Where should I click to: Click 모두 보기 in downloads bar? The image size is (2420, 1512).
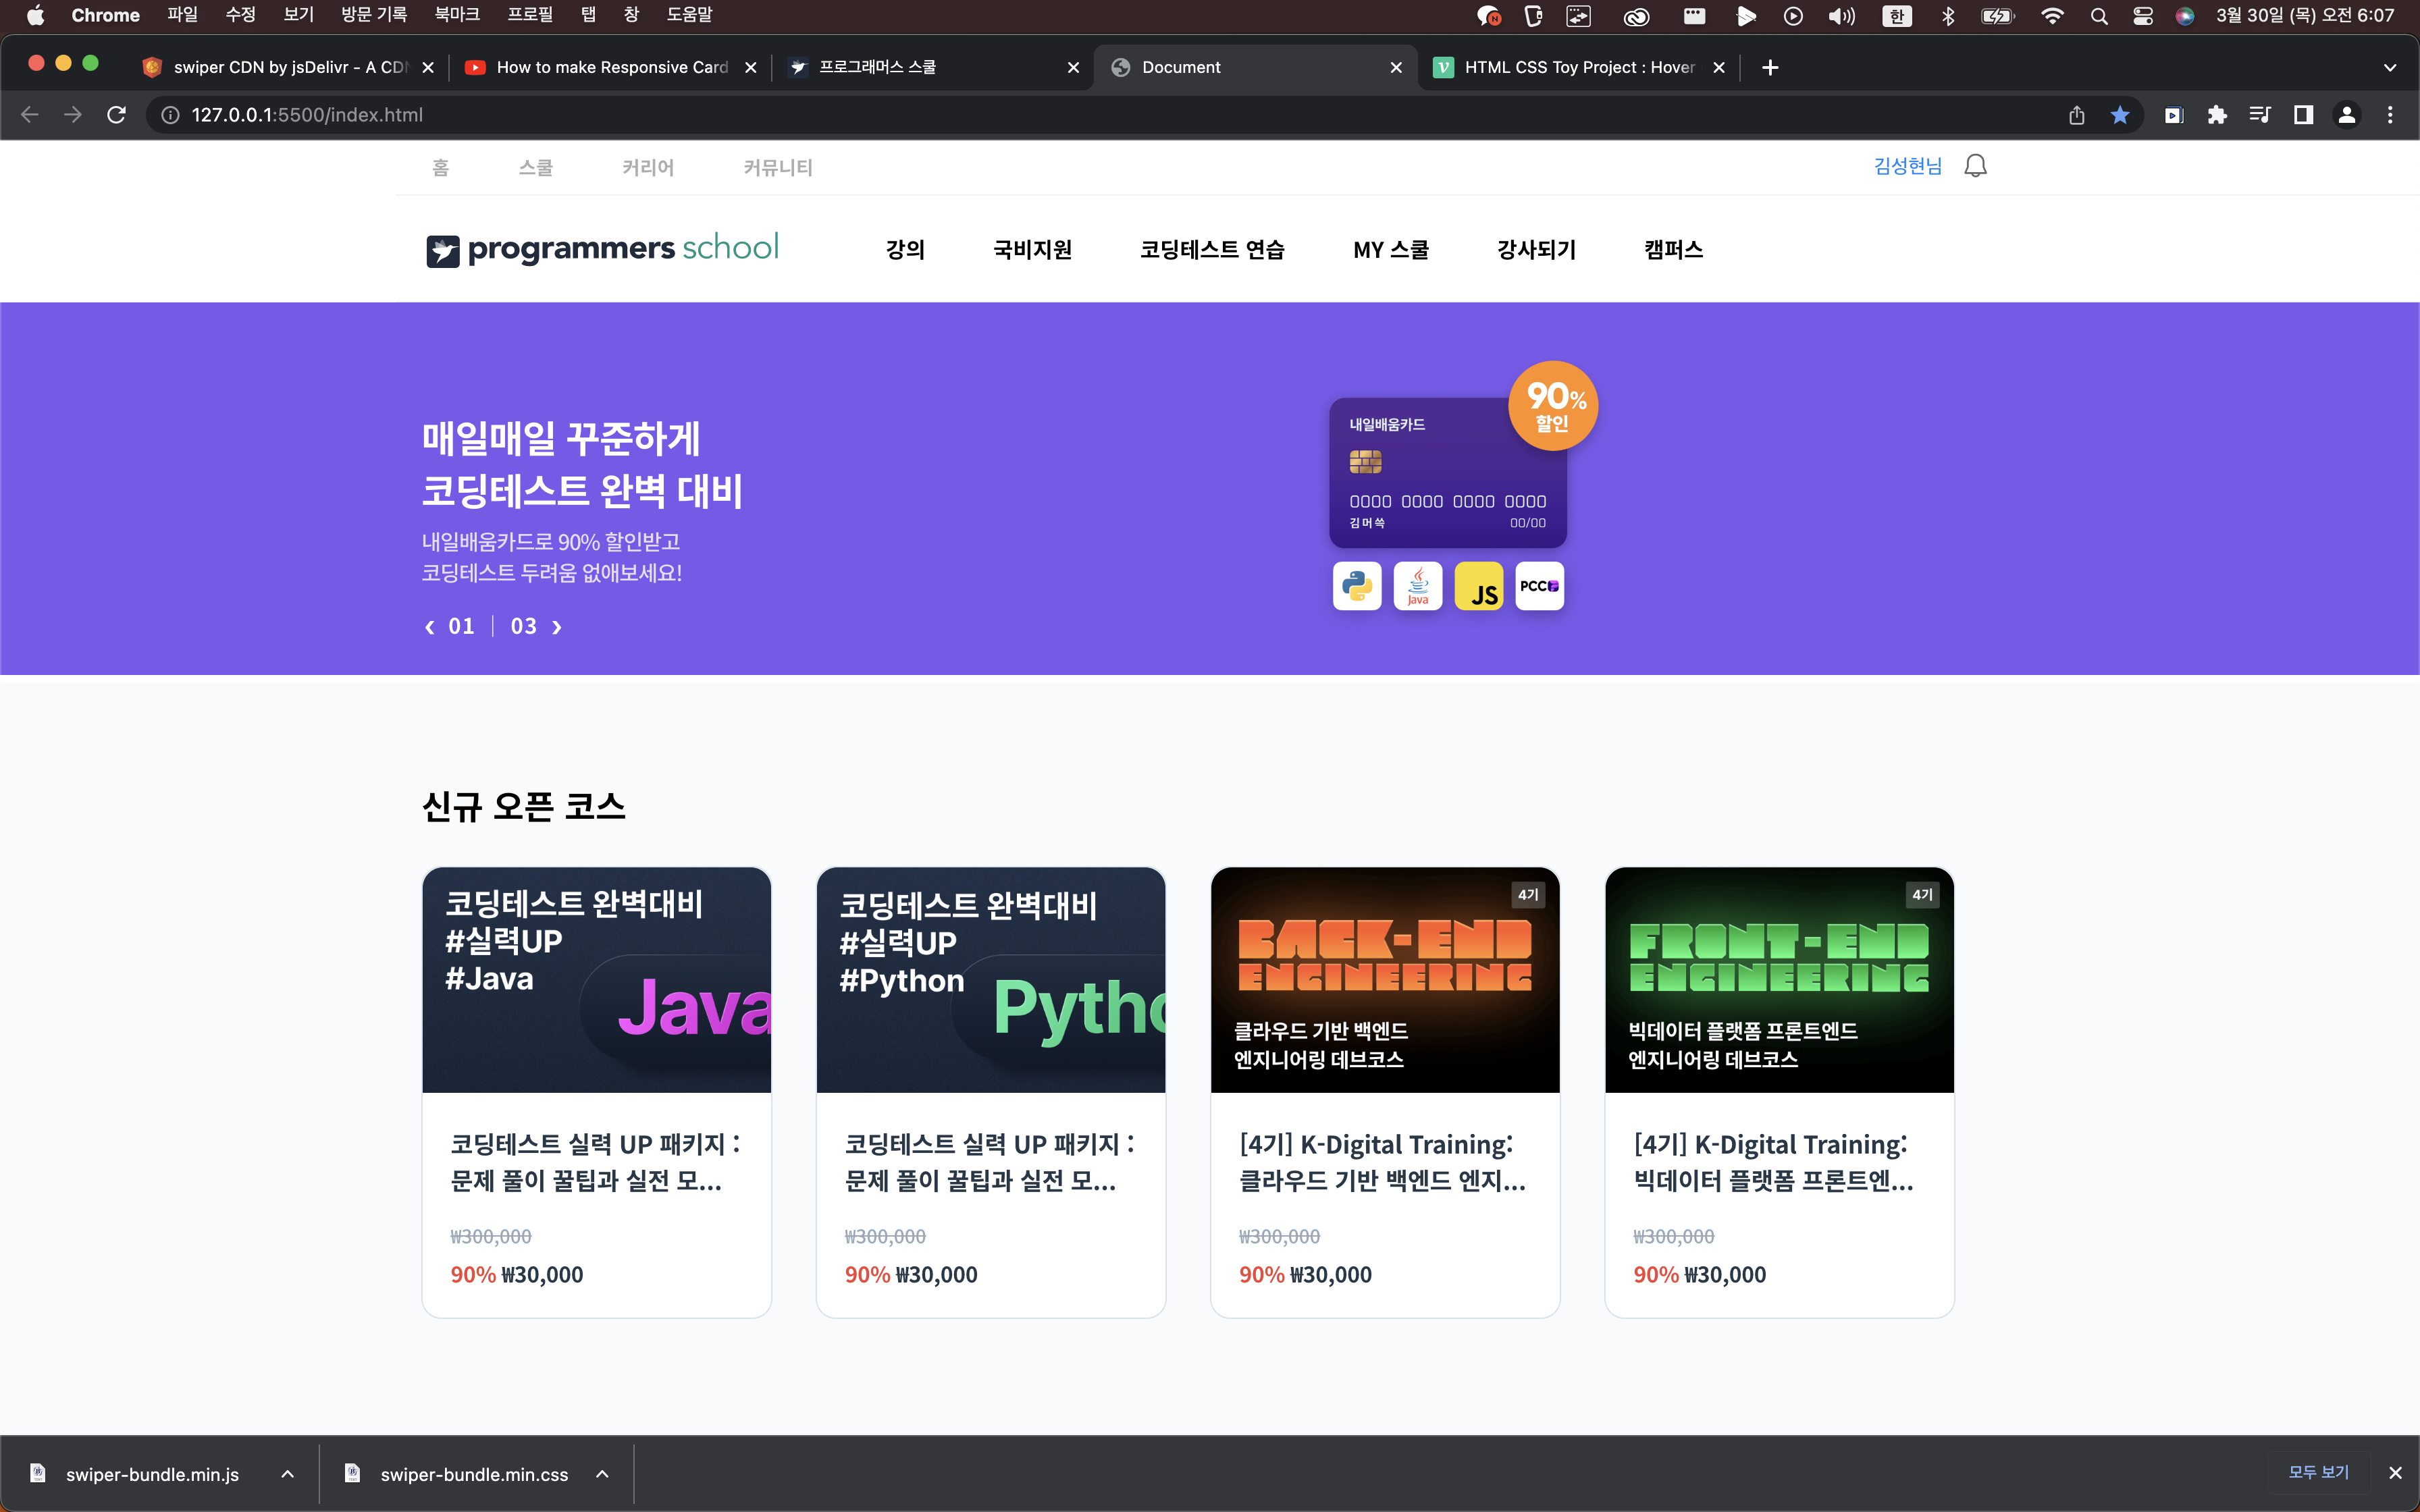coord(2318,1473)
